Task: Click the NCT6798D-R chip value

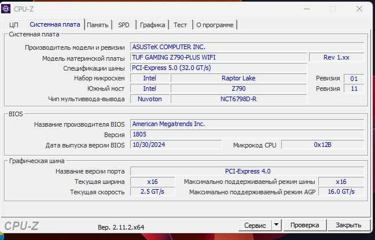Action: click(238, 99)
